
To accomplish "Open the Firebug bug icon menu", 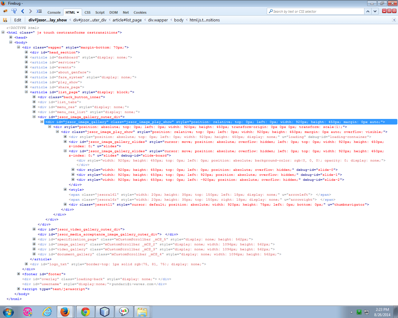I will click(x=5, y=11).
